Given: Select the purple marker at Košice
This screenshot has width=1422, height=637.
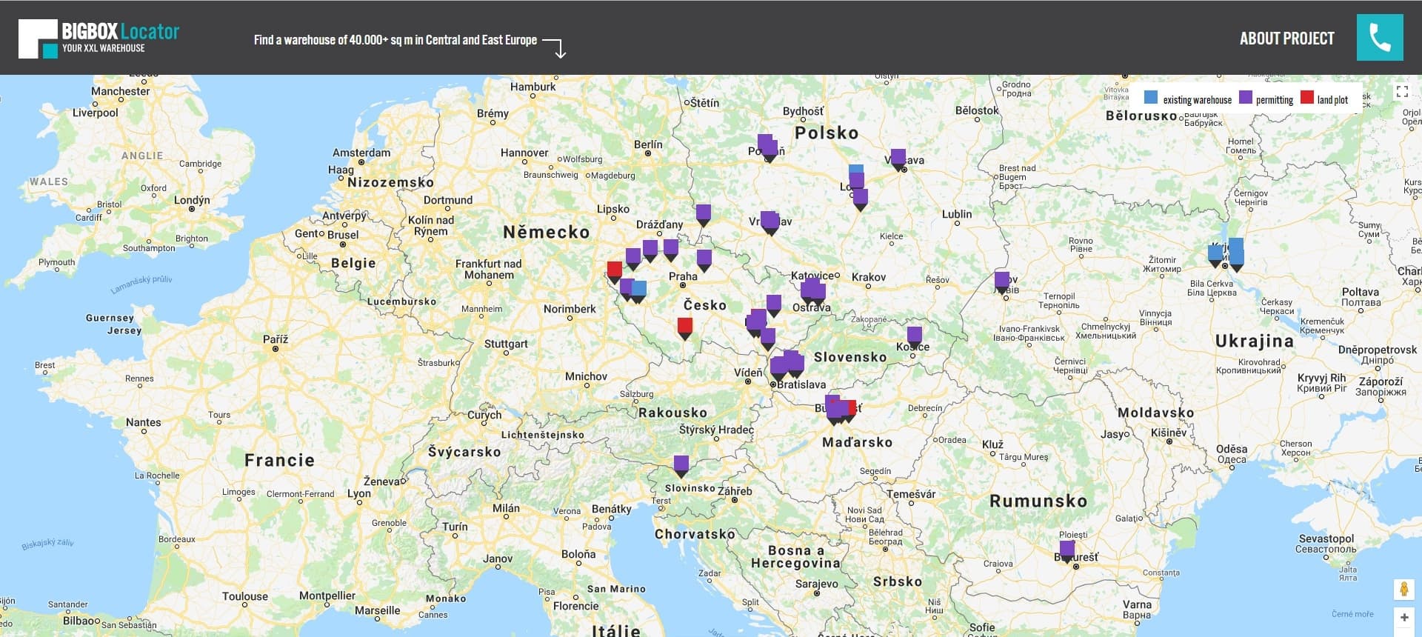Looking at the screenshot, I should point(915,336).
